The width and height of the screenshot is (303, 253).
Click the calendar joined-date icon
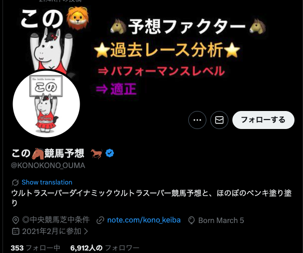click(x=16, y=231)
